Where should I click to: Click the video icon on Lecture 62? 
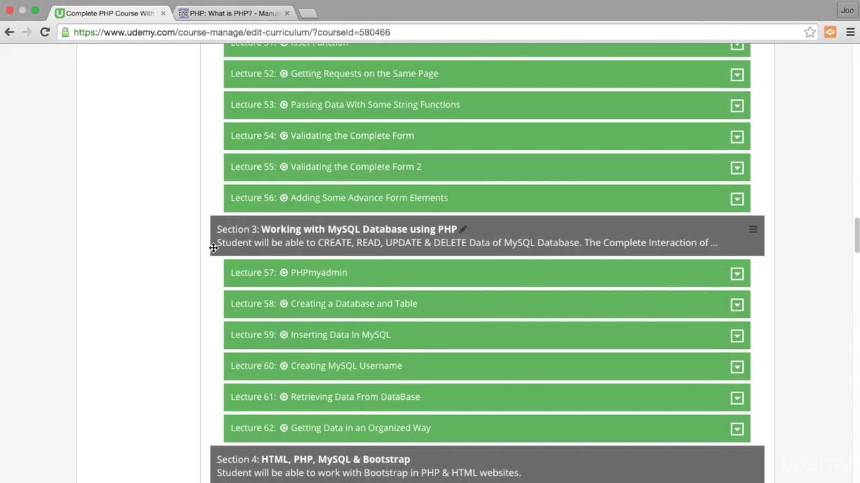click(284, 428)
